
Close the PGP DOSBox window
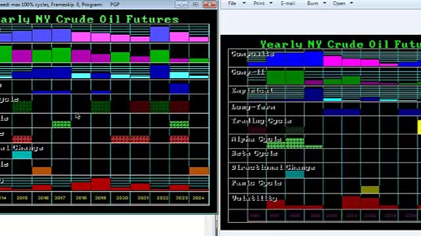click(x=210, y=5)
